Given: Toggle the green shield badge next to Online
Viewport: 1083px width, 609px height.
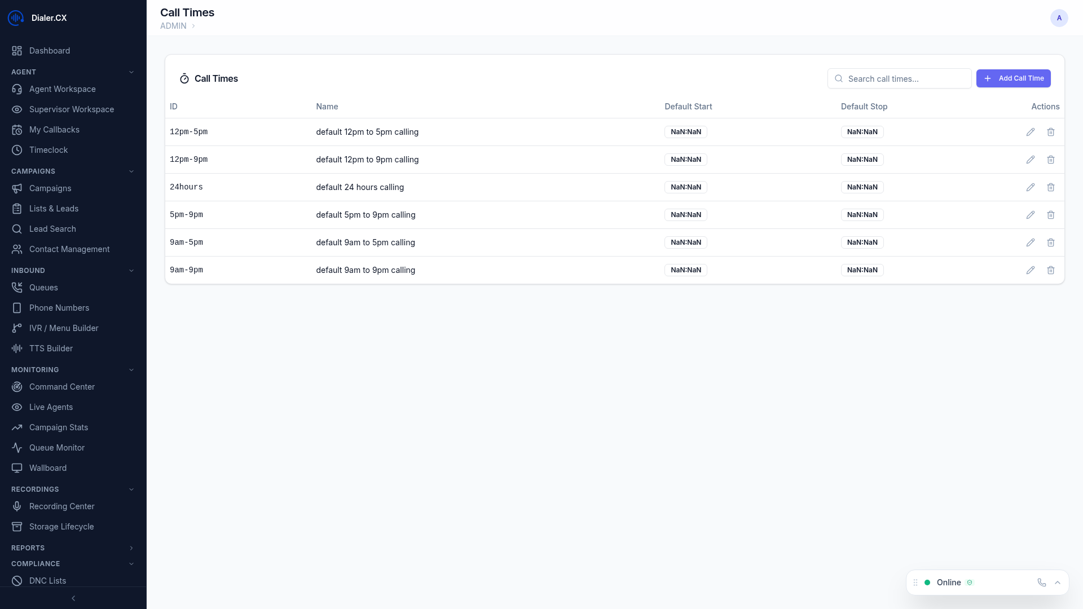Looking at the screenshot, I should pos(970,582).
